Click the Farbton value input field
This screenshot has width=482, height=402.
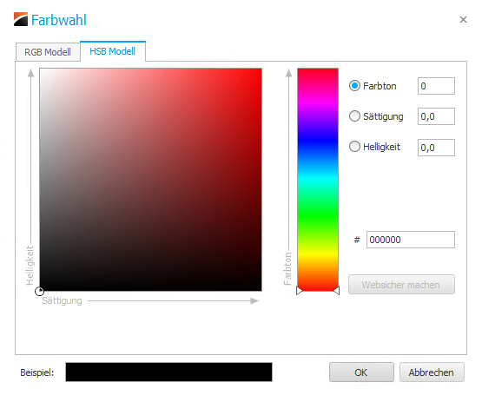(436, 86)
